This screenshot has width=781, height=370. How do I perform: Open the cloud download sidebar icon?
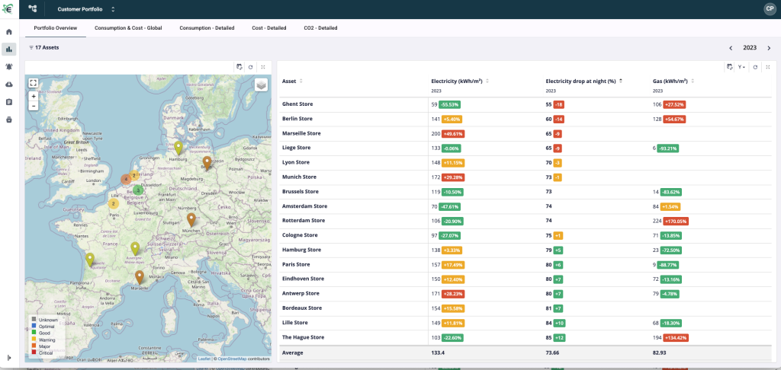pos(9,85)
